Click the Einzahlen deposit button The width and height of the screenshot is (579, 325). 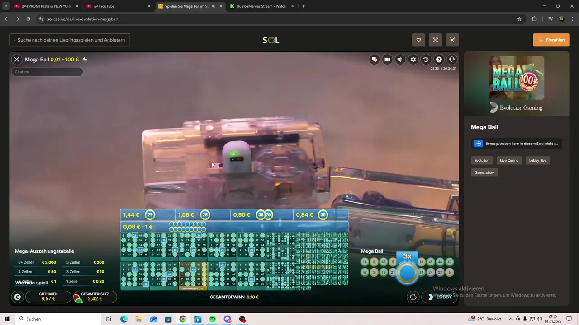551,40
